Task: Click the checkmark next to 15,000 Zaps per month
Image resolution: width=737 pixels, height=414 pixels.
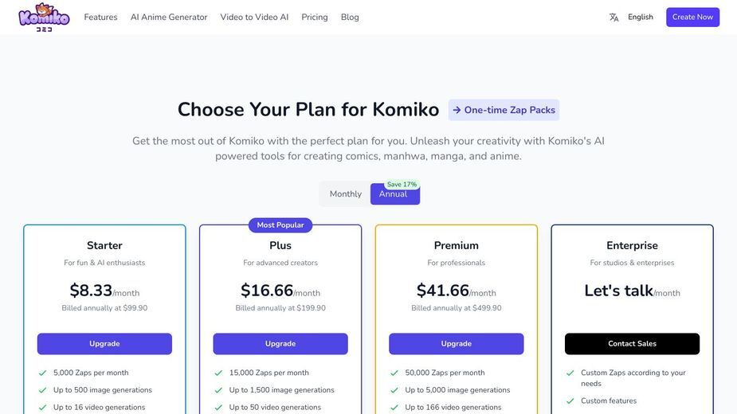Action: 218,373
